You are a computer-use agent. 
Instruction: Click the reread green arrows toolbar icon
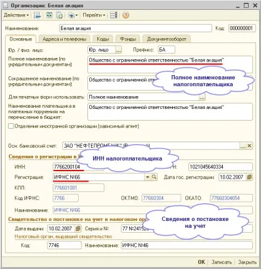click(49, 15)
